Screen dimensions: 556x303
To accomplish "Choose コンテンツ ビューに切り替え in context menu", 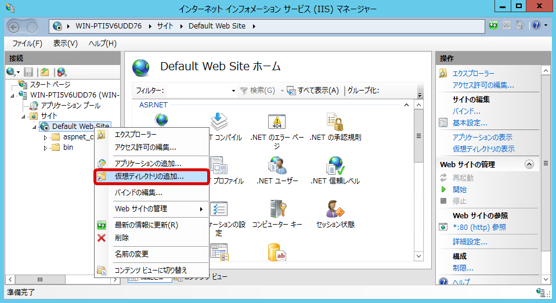I will point(151,270).
